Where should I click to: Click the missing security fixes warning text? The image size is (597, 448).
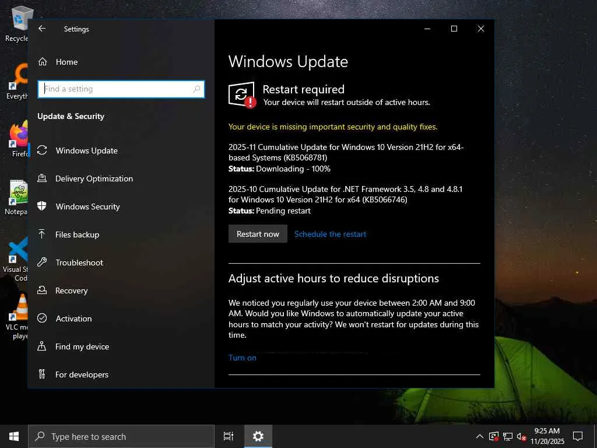[x=333, y=127]
